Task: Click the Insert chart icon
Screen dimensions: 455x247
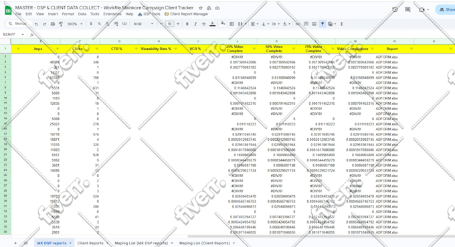Action: tap(314, 24)
